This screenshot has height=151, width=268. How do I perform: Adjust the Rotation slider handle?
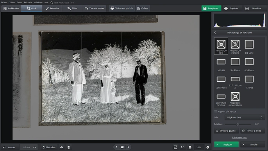pyautogui.click(x=238, y=124)
